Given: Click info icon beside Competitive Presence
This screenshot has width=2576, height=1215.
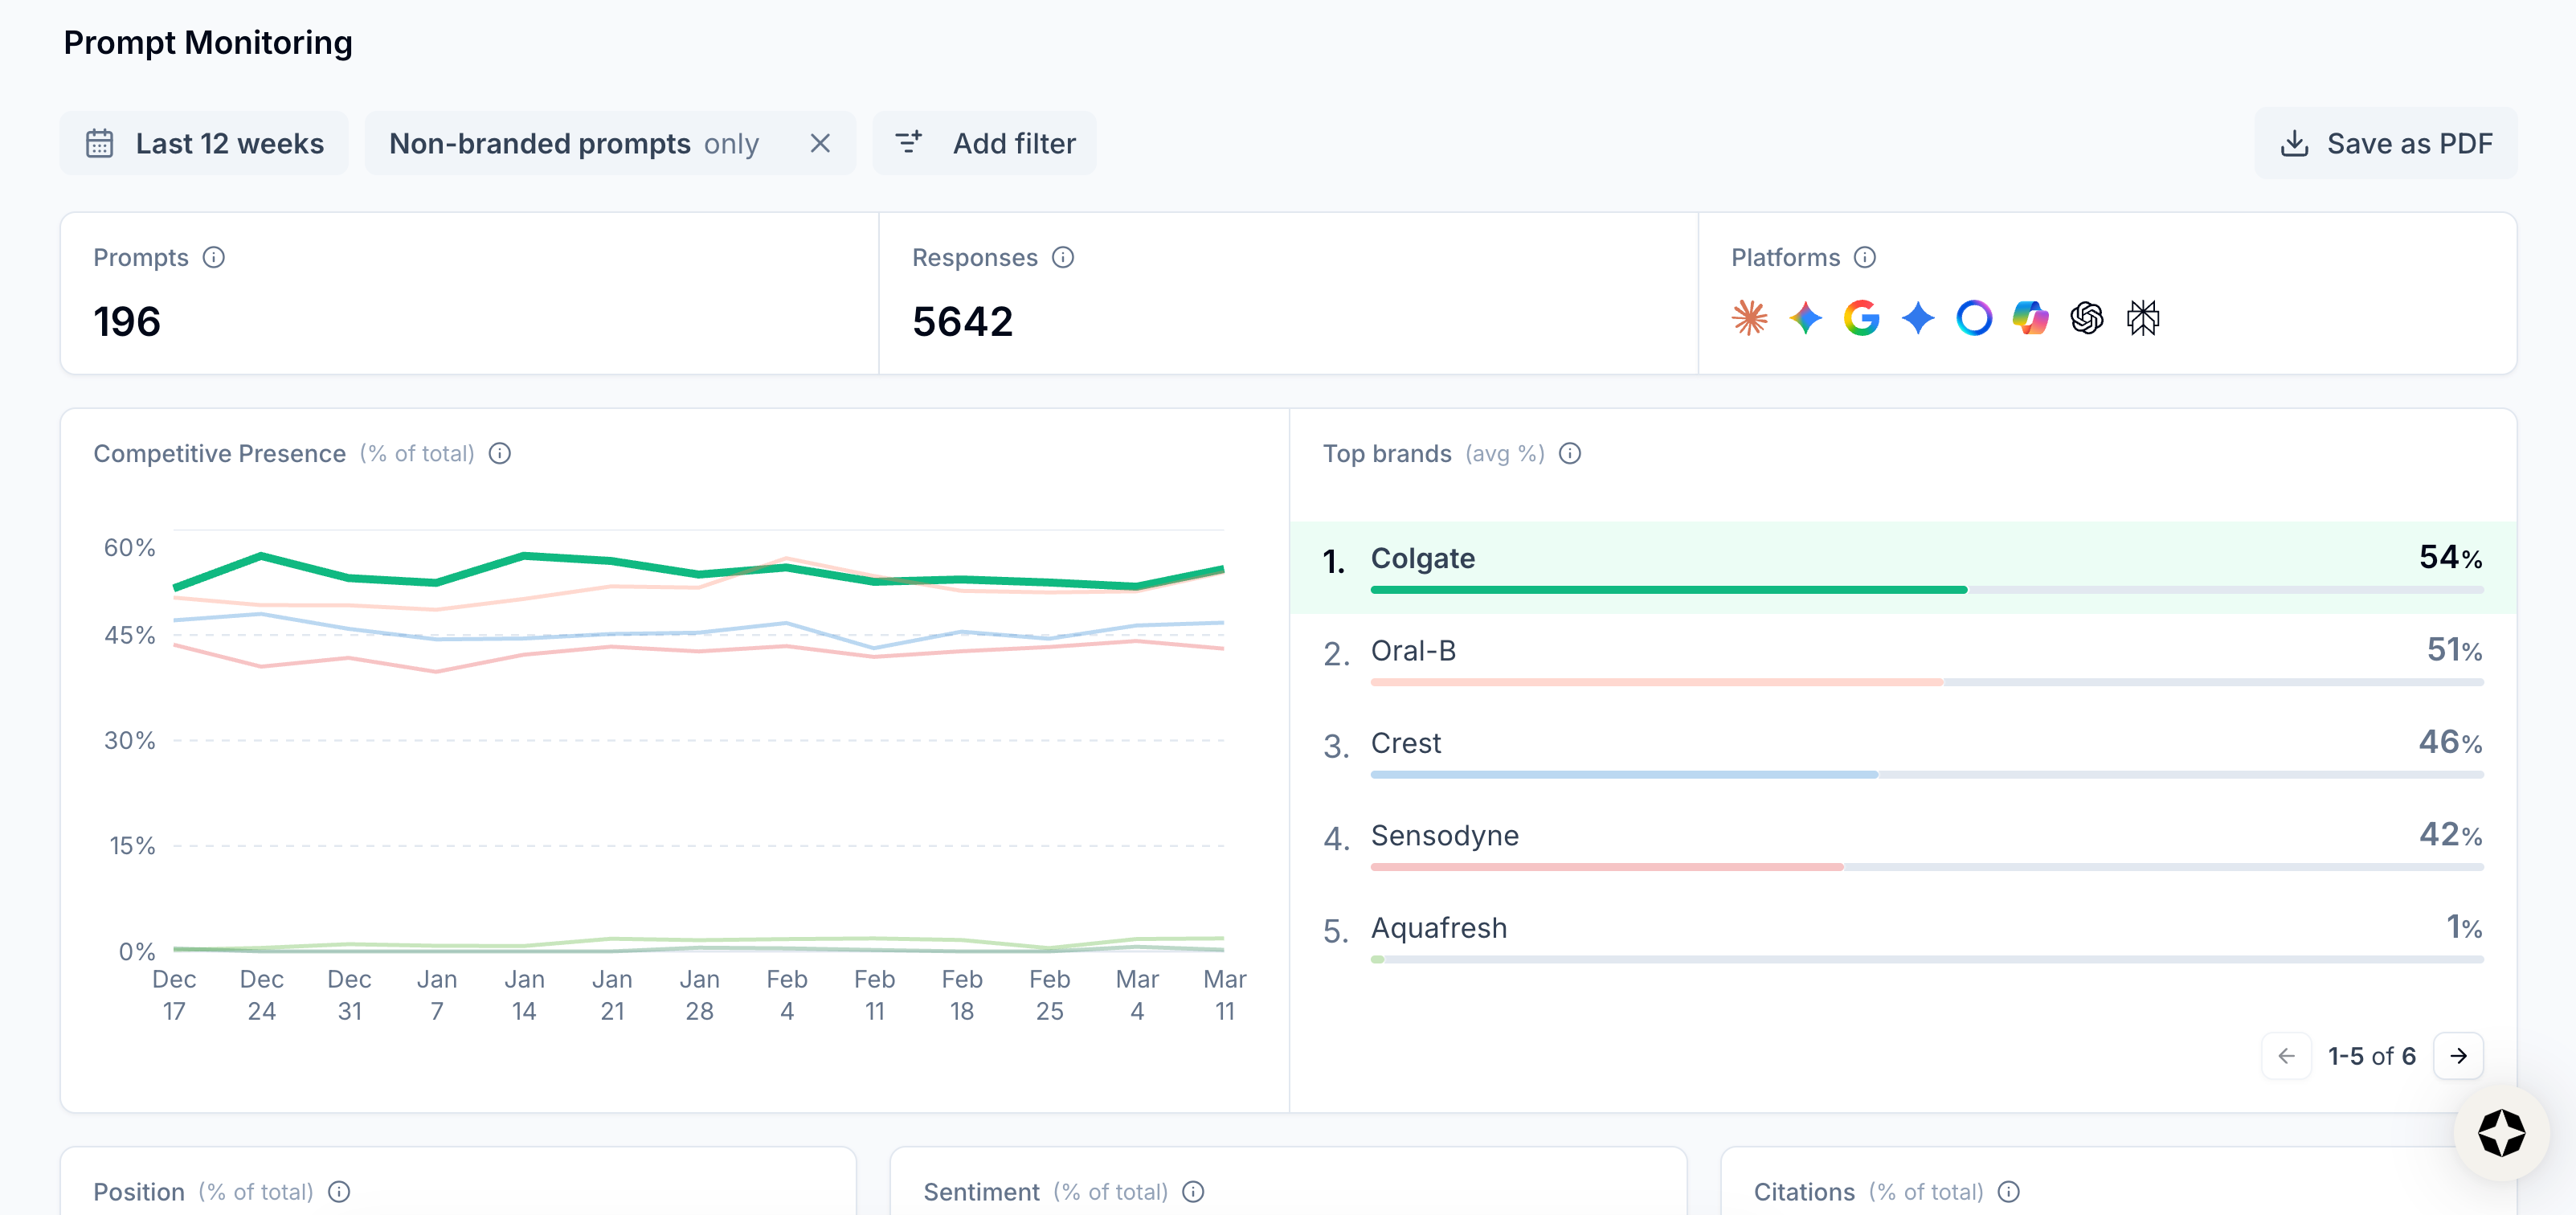Looking at the screenshot, I should [500, 453].
